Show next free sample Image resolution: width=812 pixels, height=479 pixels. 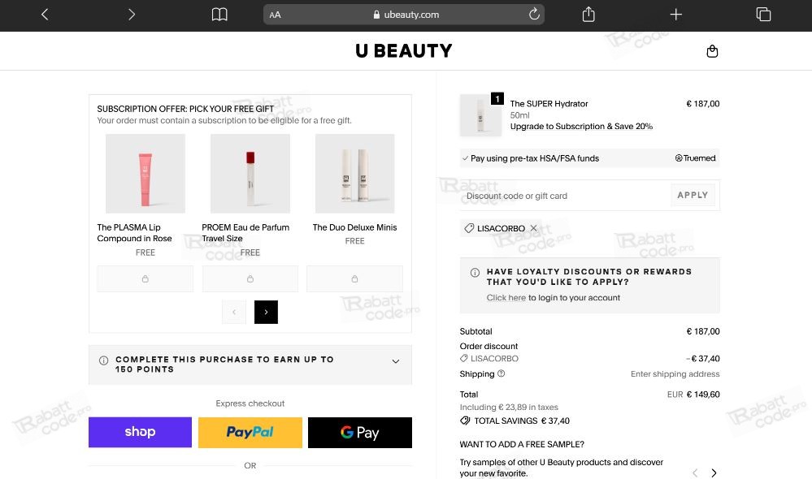tap(714, 473)
